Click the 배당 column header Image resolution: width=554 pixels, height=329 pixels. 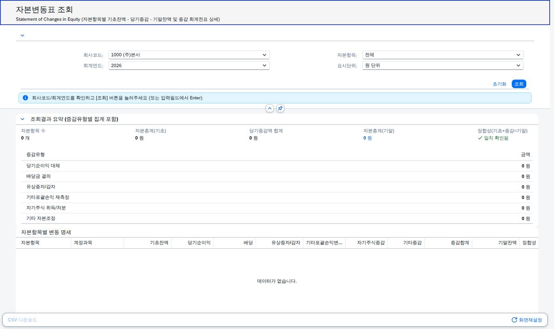coord(235,243)
